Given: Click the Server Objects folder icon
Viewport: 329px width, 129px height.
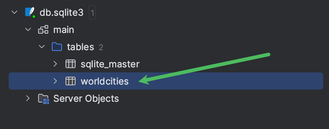Looking at the screenshot, I should (x=44, y=99).
